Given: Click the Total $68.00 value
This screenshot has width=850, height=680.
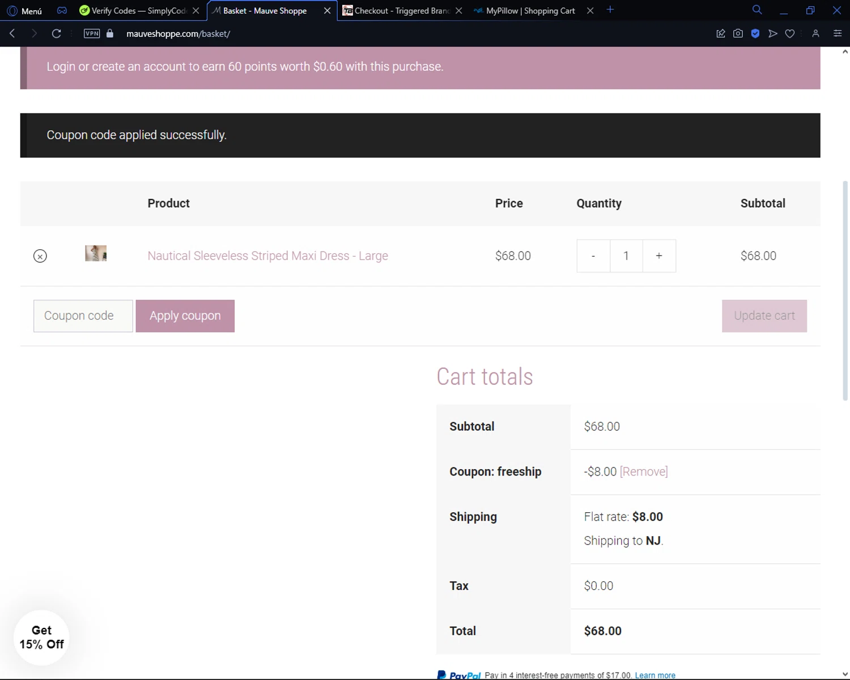Looking at the screenshot, I should pos(603,631).
